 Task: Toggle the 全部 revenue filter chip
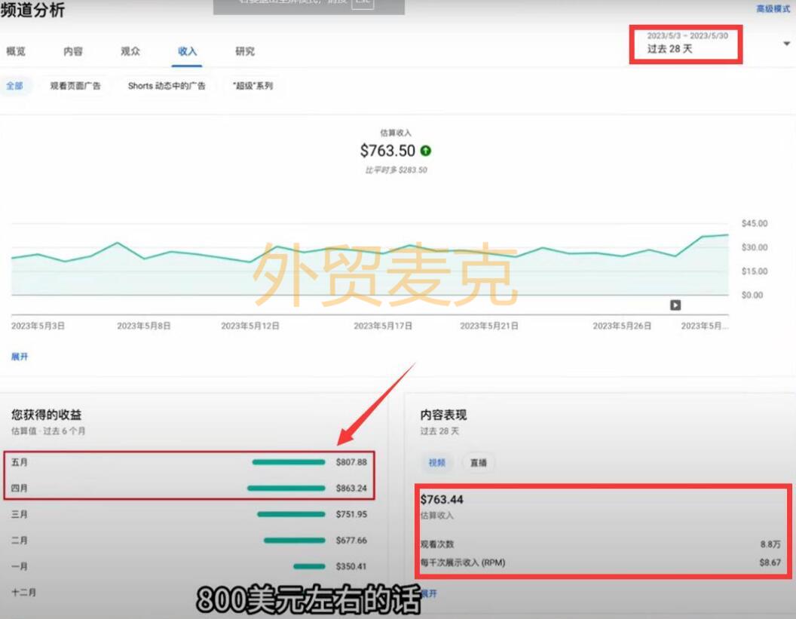15,86
